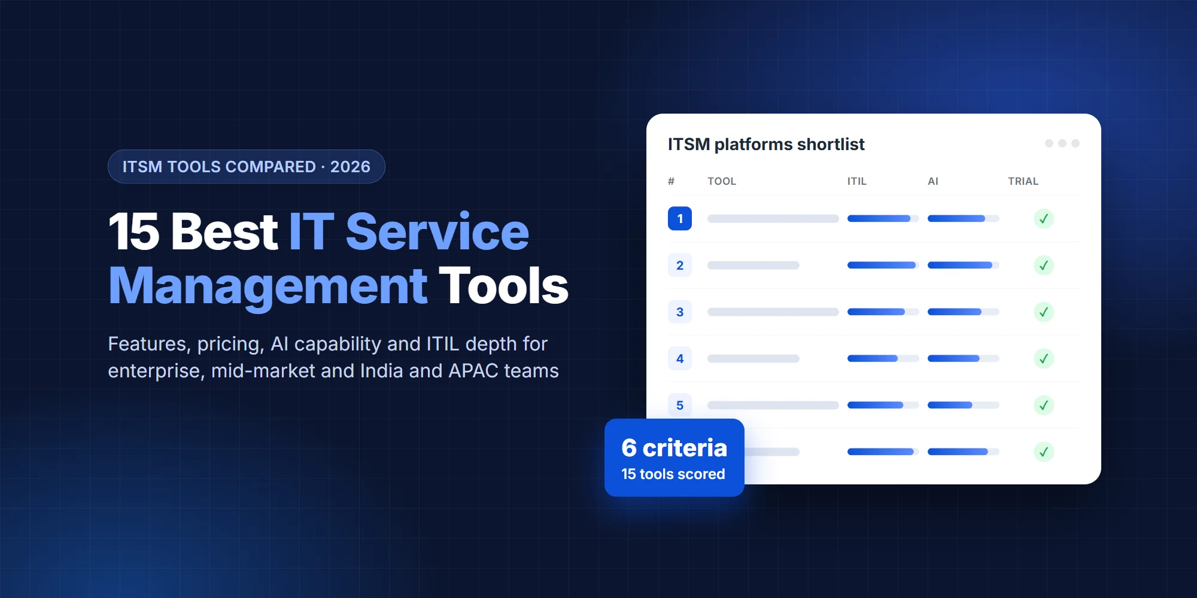This screenshot has height=598, width=1197.
Task: Click the rank 3 badge
Action: [x=680, y=312]
